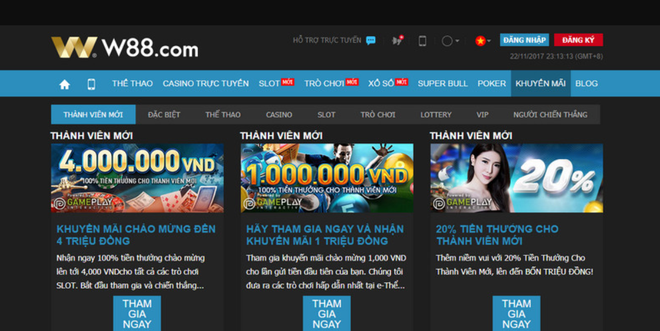Open live chat support bubble icon
660x331 pixels.
pyautogui.click(x=371, y=41)
